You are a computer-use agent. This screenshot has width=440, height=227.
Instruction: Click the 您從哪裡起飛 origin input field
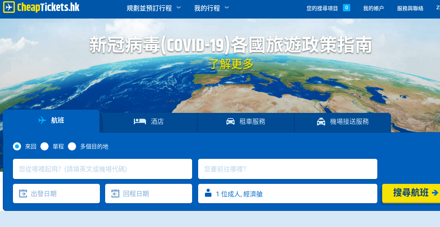[102, 169]
